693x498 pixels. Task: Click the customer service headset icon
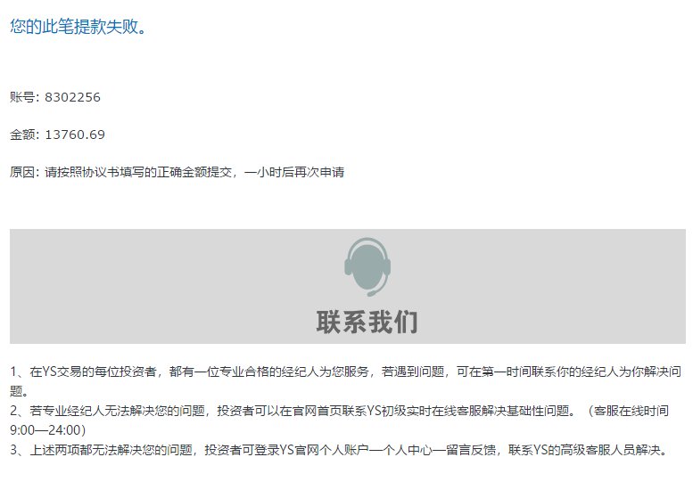(367, 267)
